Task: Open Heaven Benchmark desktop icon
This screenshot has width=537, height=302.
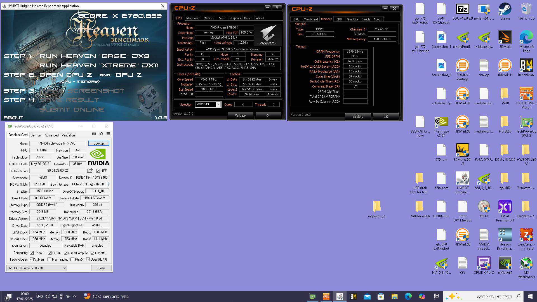Action: coord(505,240)
